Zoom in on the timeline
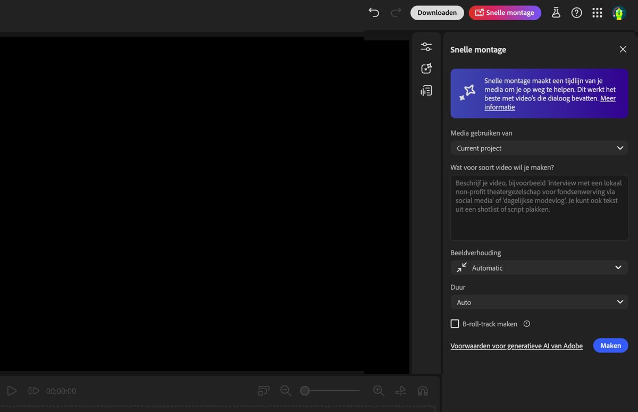This screenshot has width=638, height=412. (379, 390)
